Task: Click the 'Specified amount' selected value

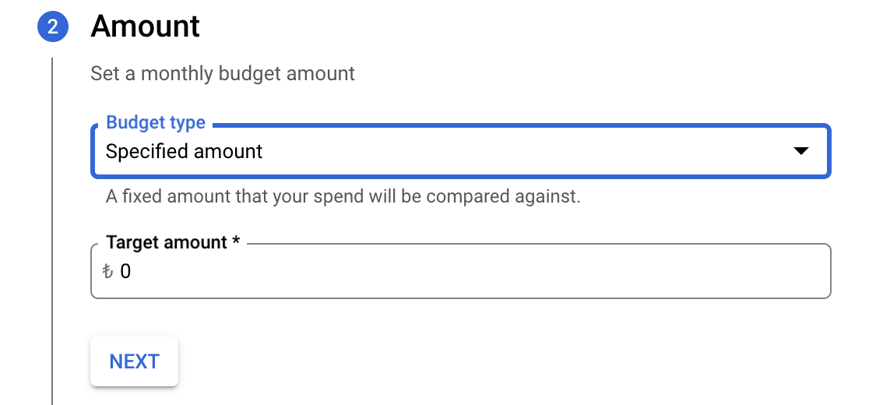Action: tap(184, 151)
